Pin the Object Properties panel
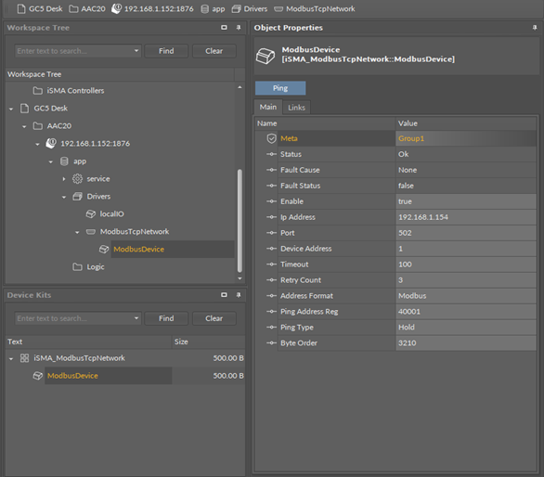Screen dimensions: 544x477 click(535, 28)
